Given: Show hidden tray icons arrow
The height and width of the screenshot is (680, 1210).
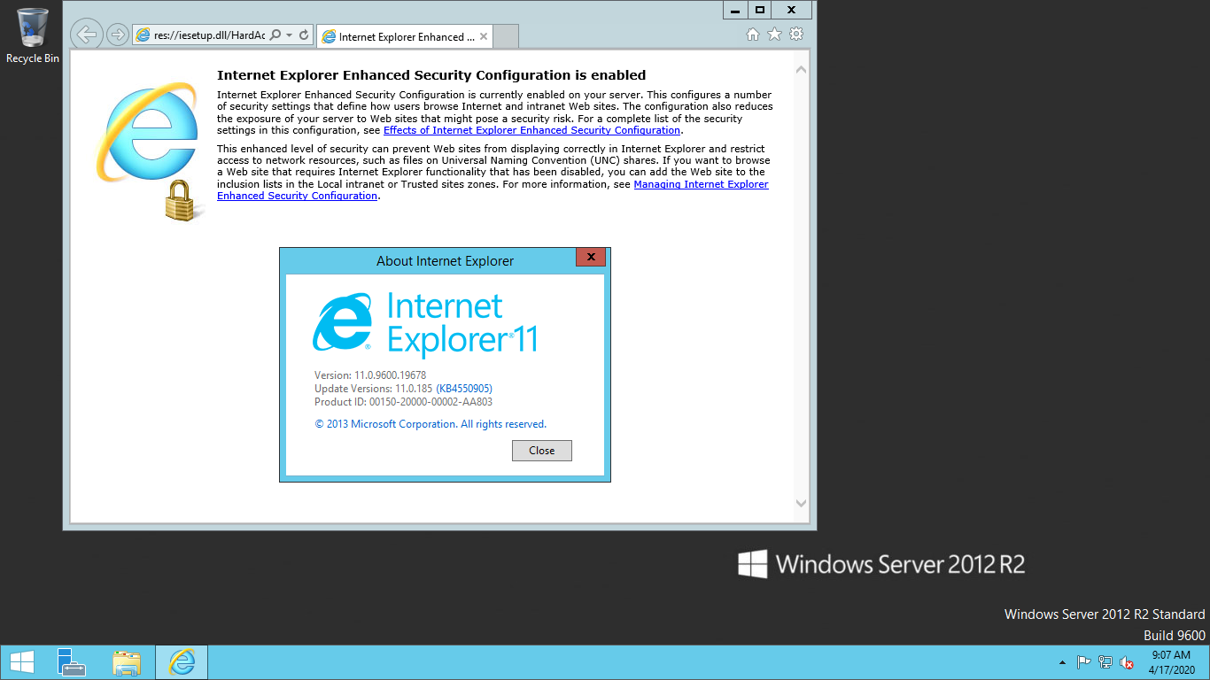Looking at the screenshot, I should click(x=1062, y=662).
